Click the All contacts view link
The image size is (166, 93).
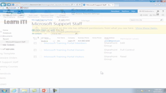tap(37, 34)
